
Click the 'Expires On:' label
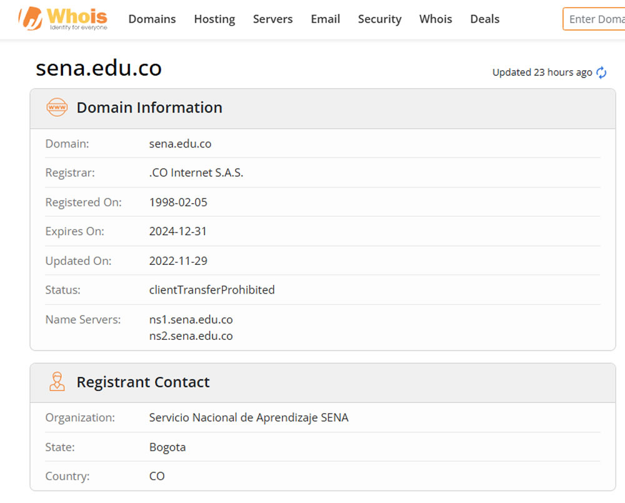(74, 232)
